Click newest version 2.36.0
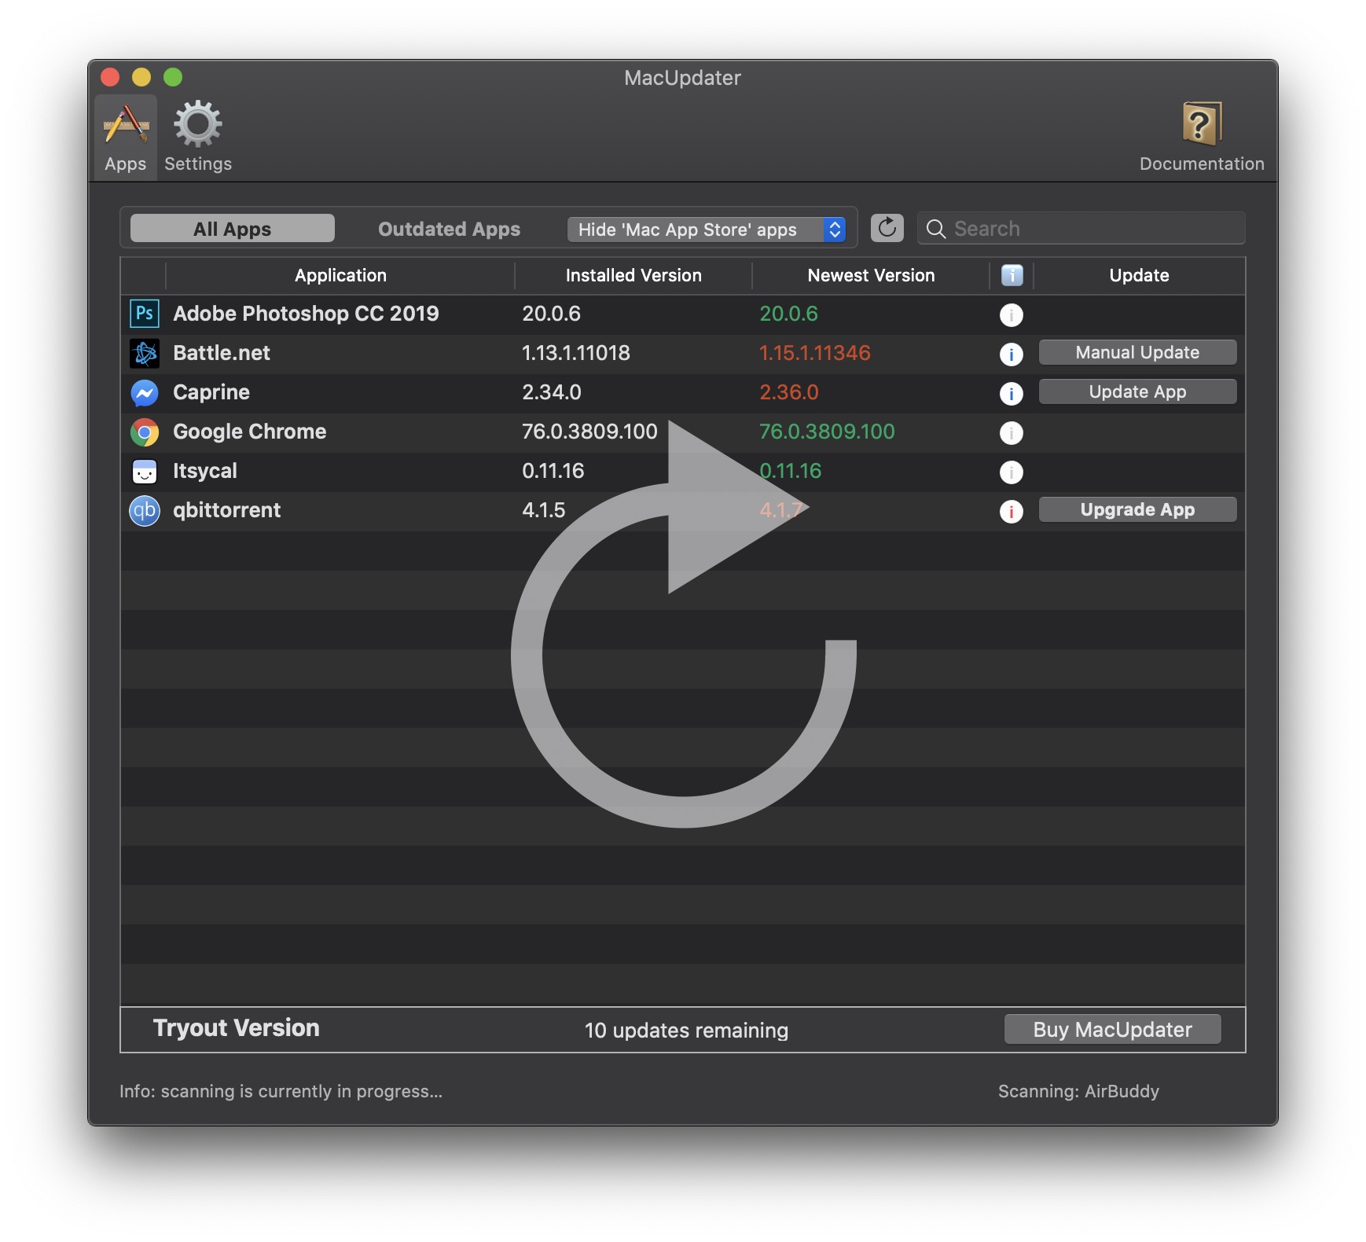Image resolution: width=1366 pixels, height=1242 pixels. (x=789, y=392)
